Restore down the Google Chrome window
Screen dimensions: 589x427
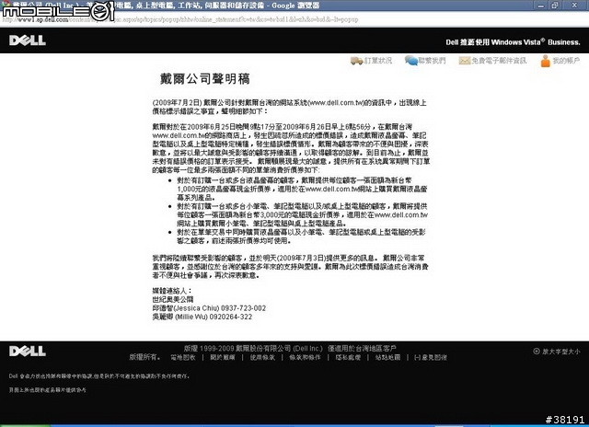pos(555,6)
